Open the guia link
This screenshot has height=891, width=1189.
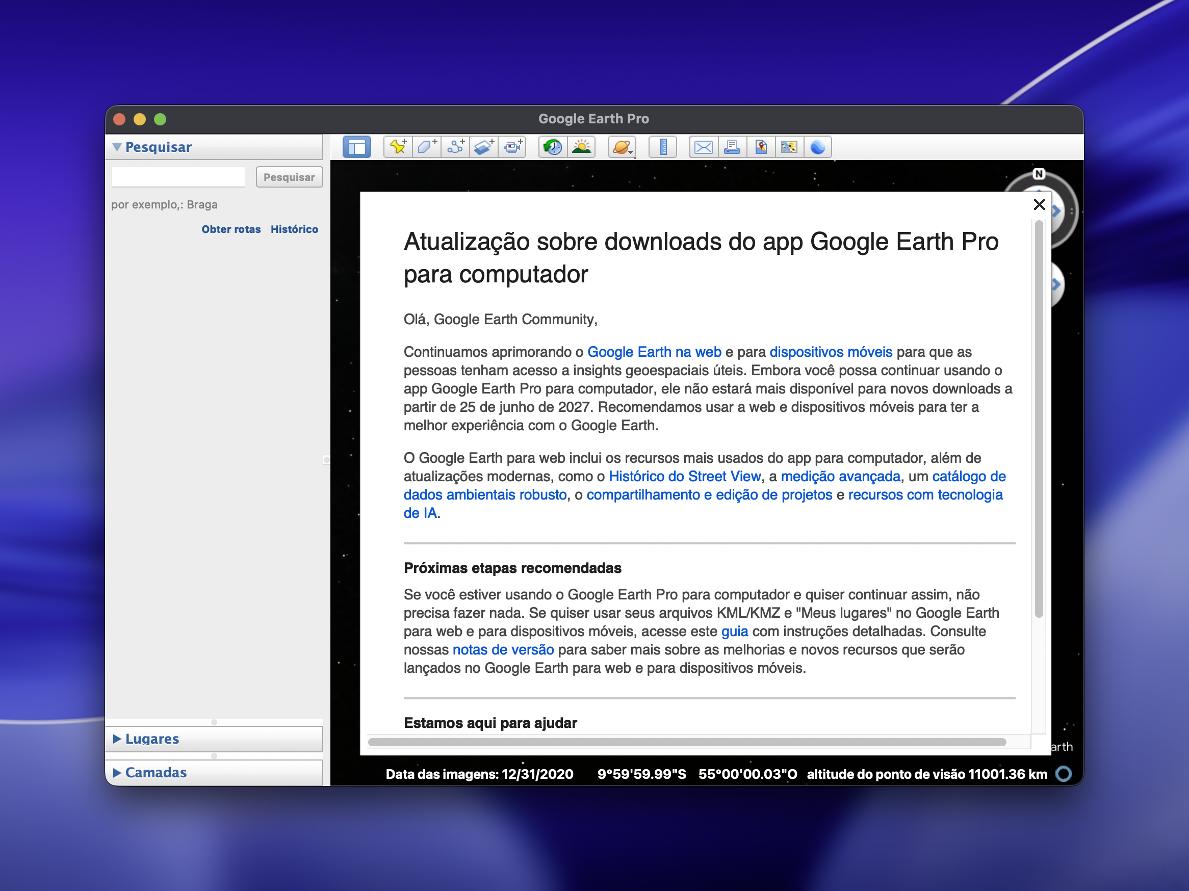click(735, 631)
